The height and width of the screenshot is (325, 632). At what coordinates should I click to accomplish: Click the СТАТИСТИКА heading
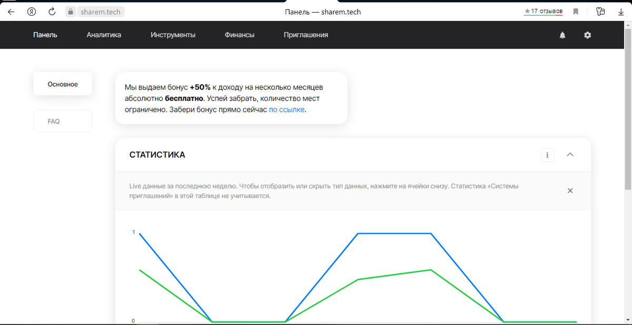(157, 155)
